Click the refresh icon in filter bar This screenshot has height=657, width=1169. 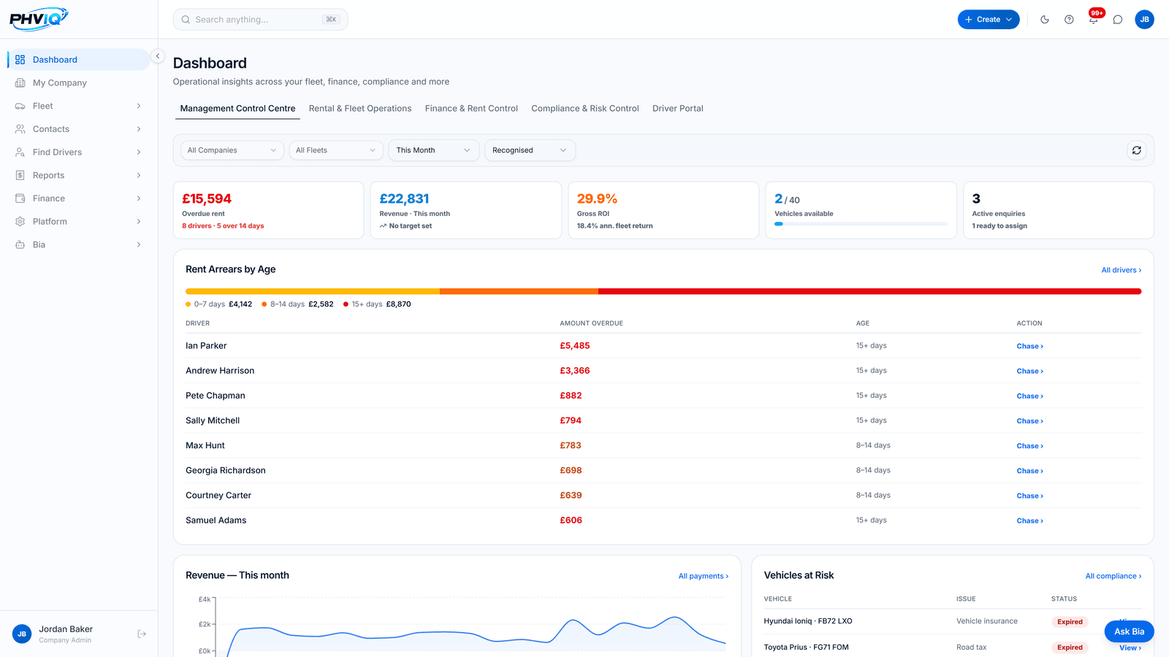[x=1137, y=150]
